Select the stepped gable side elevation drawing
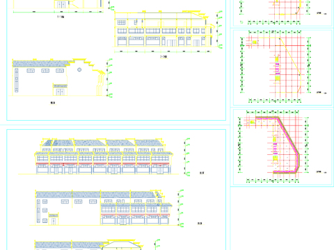 [x=58, y=77]
